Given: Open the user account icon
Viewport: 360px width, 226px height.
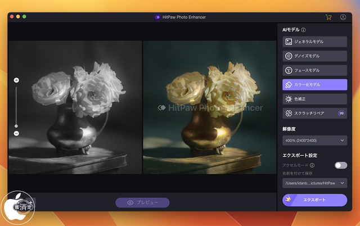Looking at the screenshot, I should pos(343,17).
